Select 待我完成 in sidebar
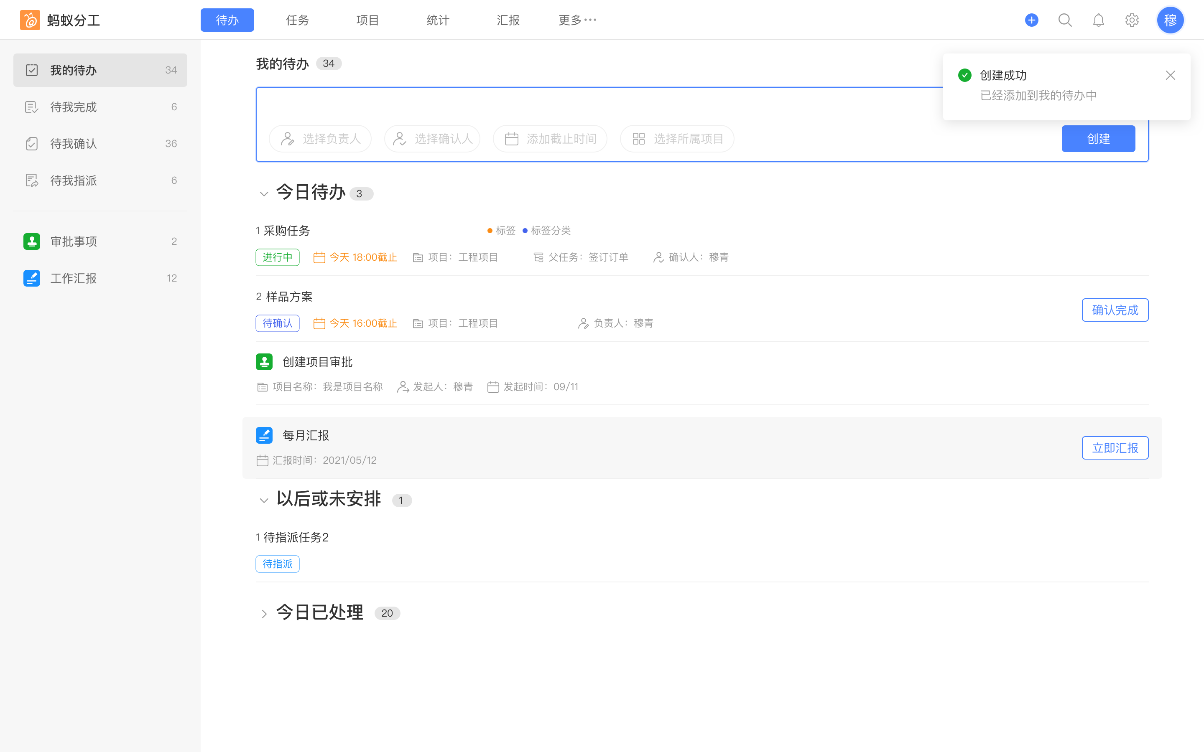1204x752 pixels. click(x=100, y=107)
